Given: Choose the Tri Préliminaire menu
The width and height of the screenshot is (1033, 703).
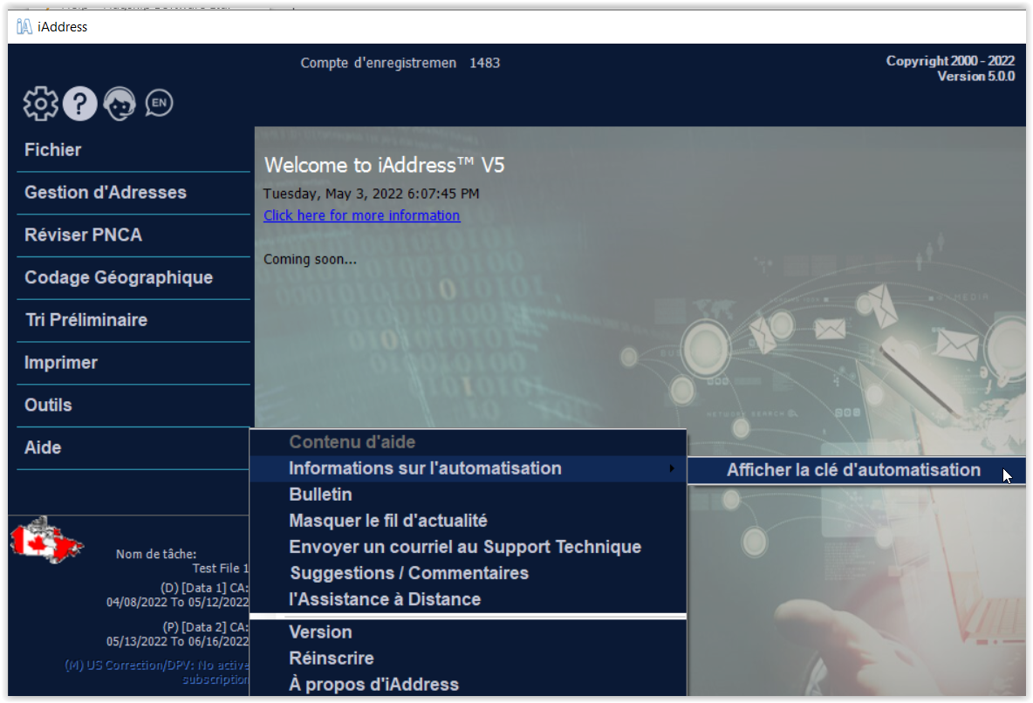Looking at the screenshot, I should 133,320.
